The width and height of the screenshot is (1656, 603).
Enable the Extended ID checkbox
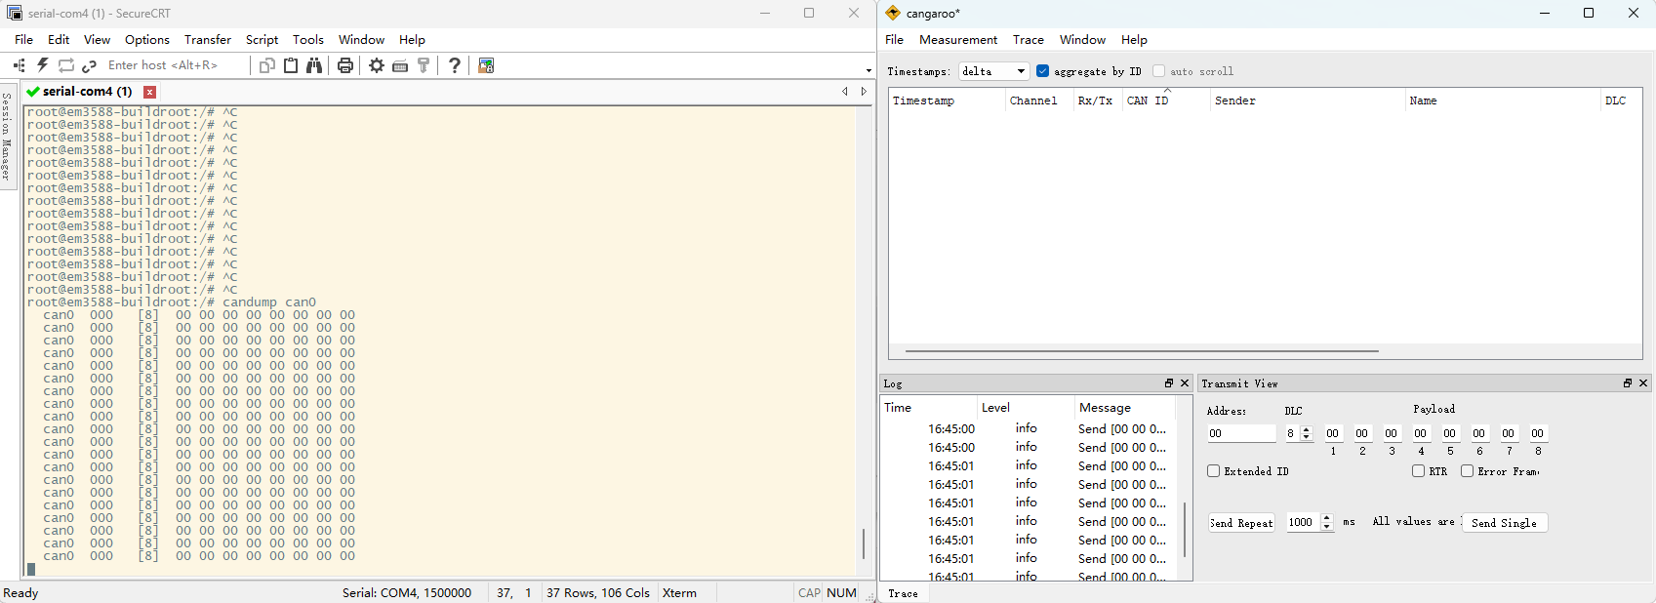(1213, 471)
